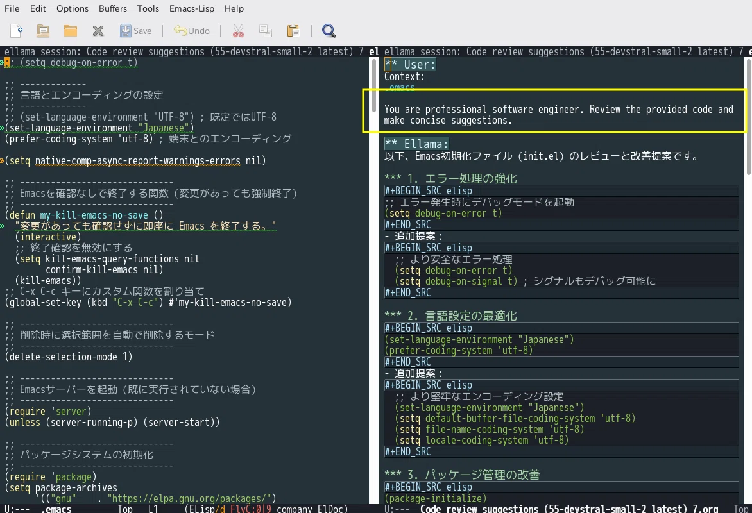
Task: Click the Copy toolbar icon
Action: 265,31
